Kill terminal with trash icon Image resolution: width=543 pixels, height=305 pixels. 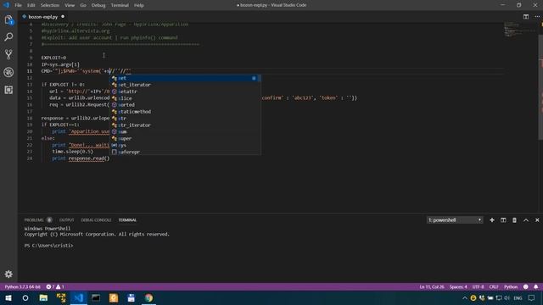click(514, 220)
